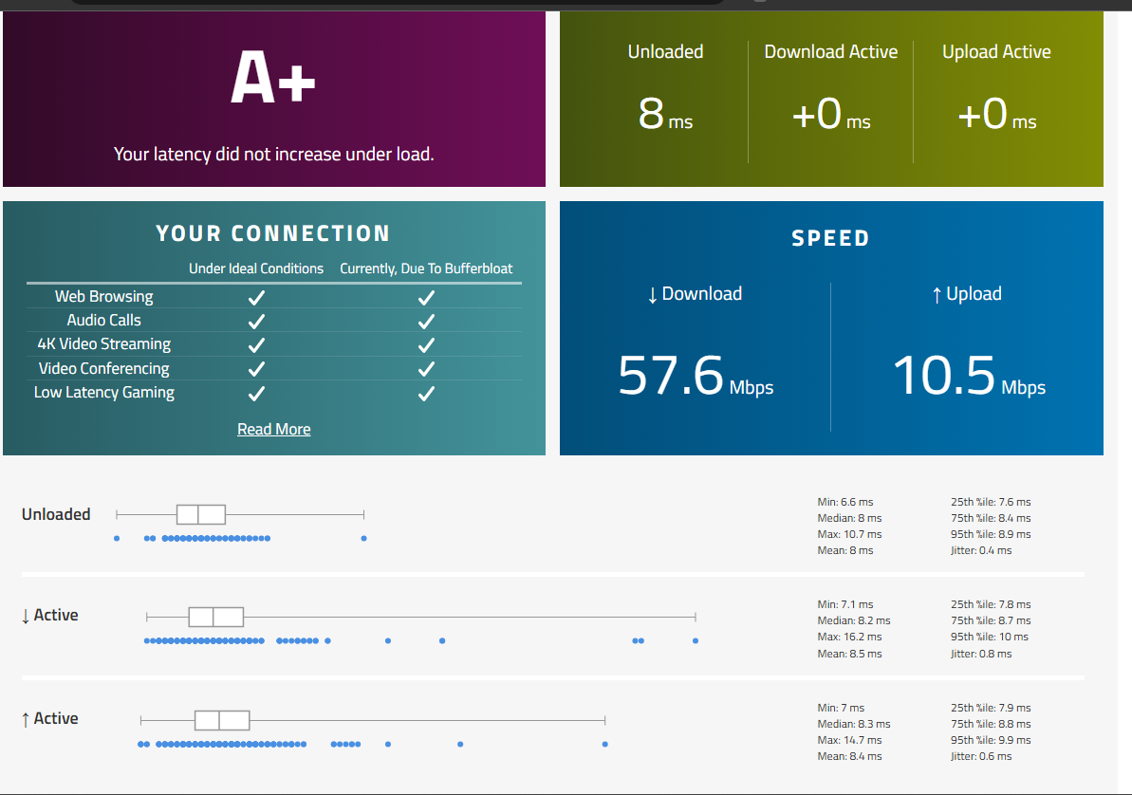Click the rightmost outlier dot in Unloaded row
Viewport: 1132px width, 795px height.
pyautogui.click(x=363, y=538)
